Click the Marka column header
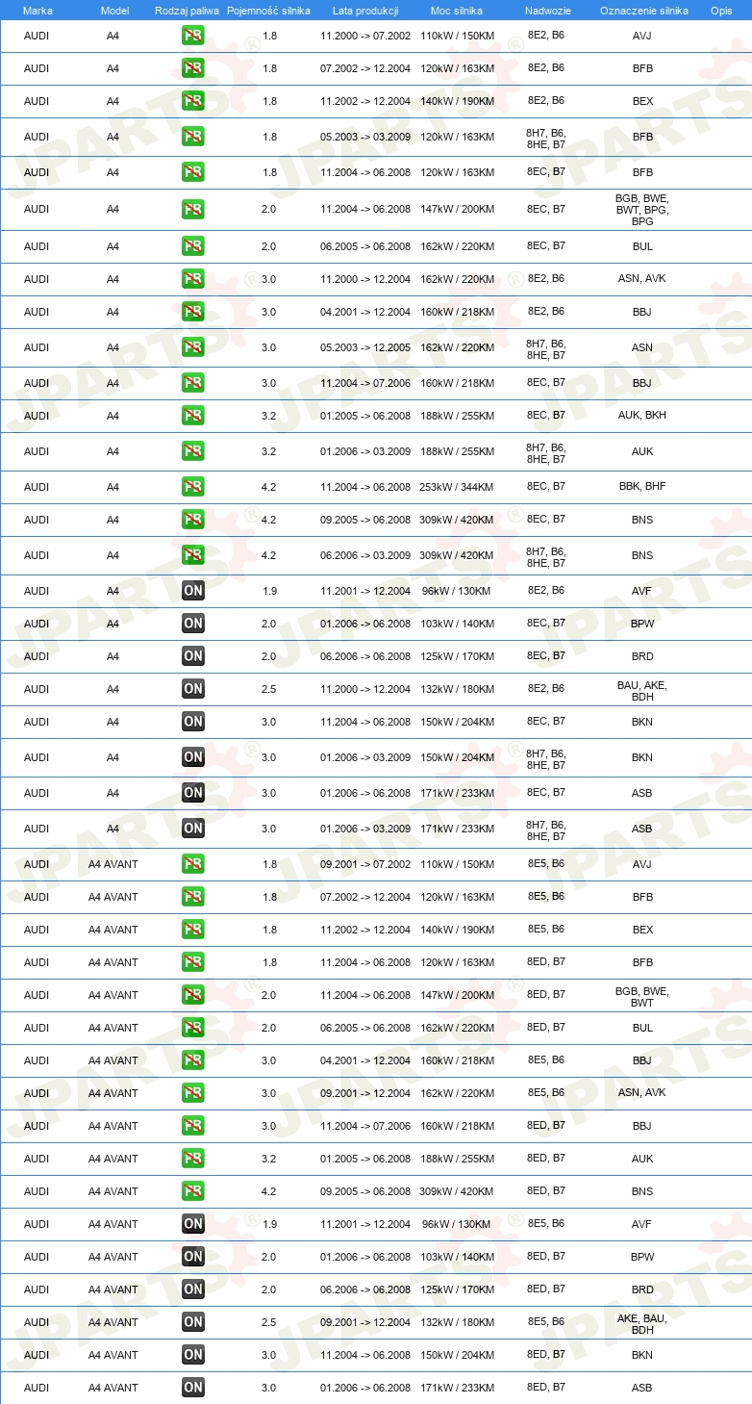 38,10
